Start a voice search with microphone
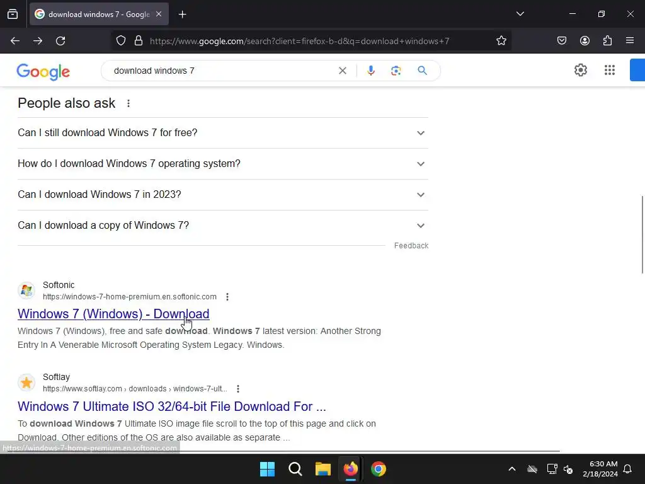The height and width of the screenshot is (484, 645). pyautogui.click(x=370, y=71)
